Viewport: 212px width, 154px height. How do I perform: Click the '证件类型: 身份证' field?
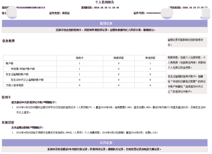59,13
